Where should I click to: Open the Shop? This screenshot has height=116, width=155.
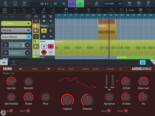[x=129, y=3]
